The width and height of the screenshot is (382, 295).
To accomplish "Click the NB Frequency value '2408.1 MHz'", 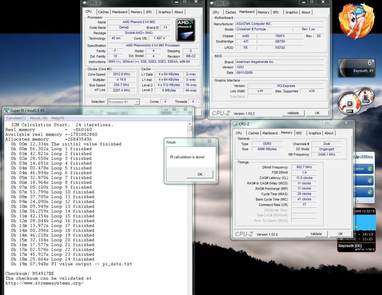I will click(x=326, y=154).
